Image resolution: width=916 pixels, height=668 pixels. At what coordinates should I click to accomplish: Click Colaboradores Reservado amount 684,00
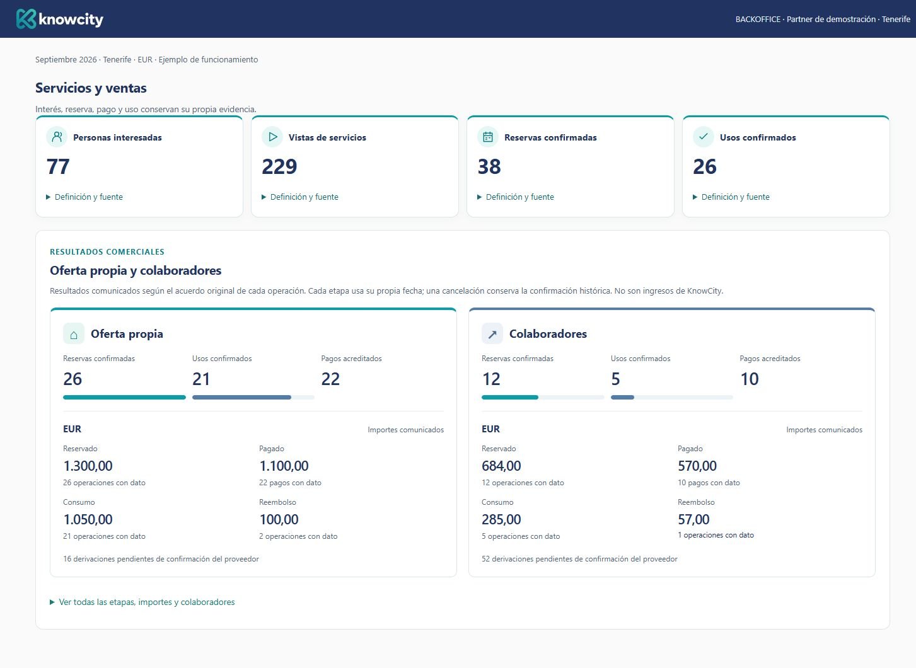(501, 466)
